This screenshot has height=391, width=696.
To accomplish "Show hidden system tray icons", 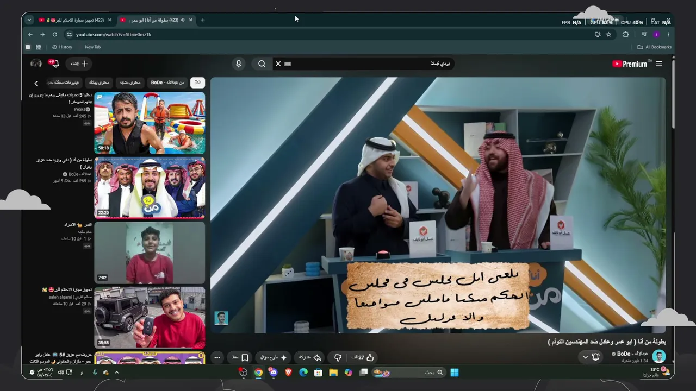I will (x=116, y=373).
